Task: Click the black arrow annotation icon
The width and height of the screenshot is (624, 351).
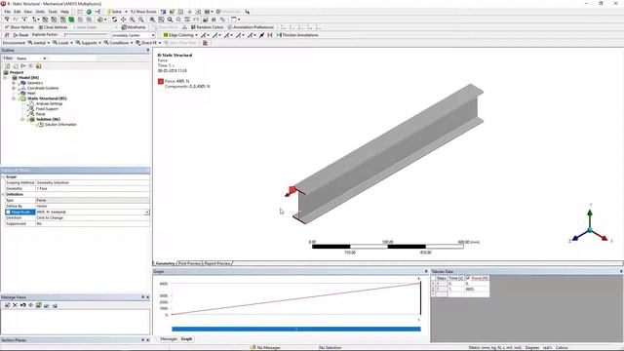Action: tap(261, 35)
